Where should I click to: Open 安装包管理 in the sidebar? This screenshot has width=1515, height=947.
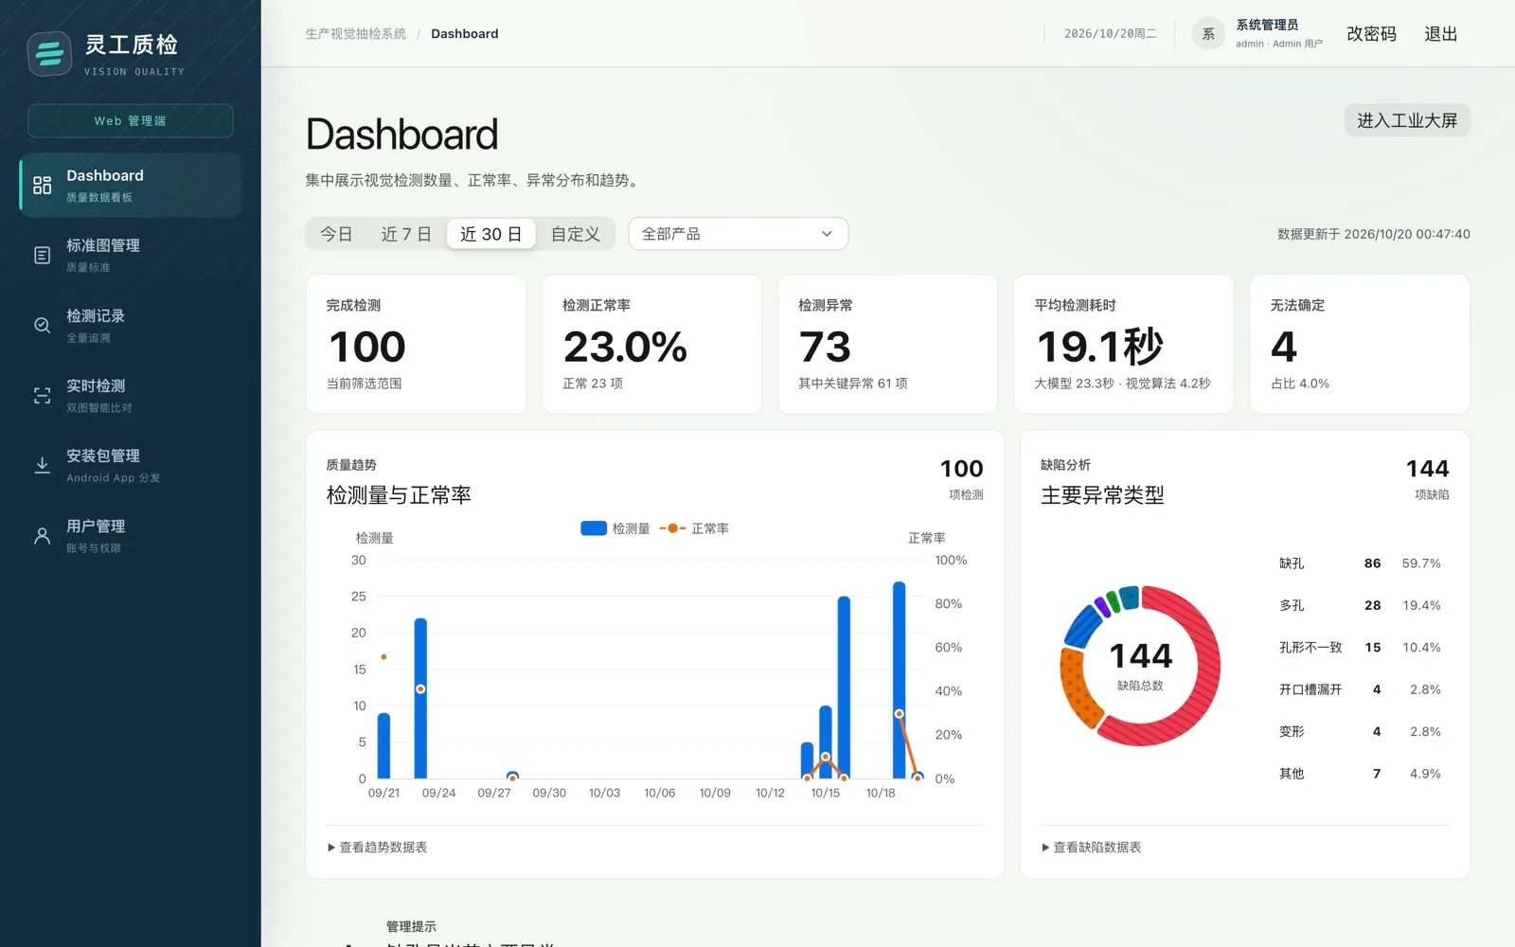click(x=131, y=466)
